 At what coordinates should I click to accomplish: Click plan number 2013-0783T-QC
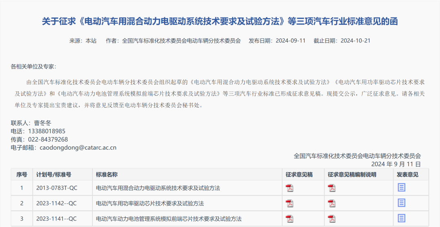56,188
